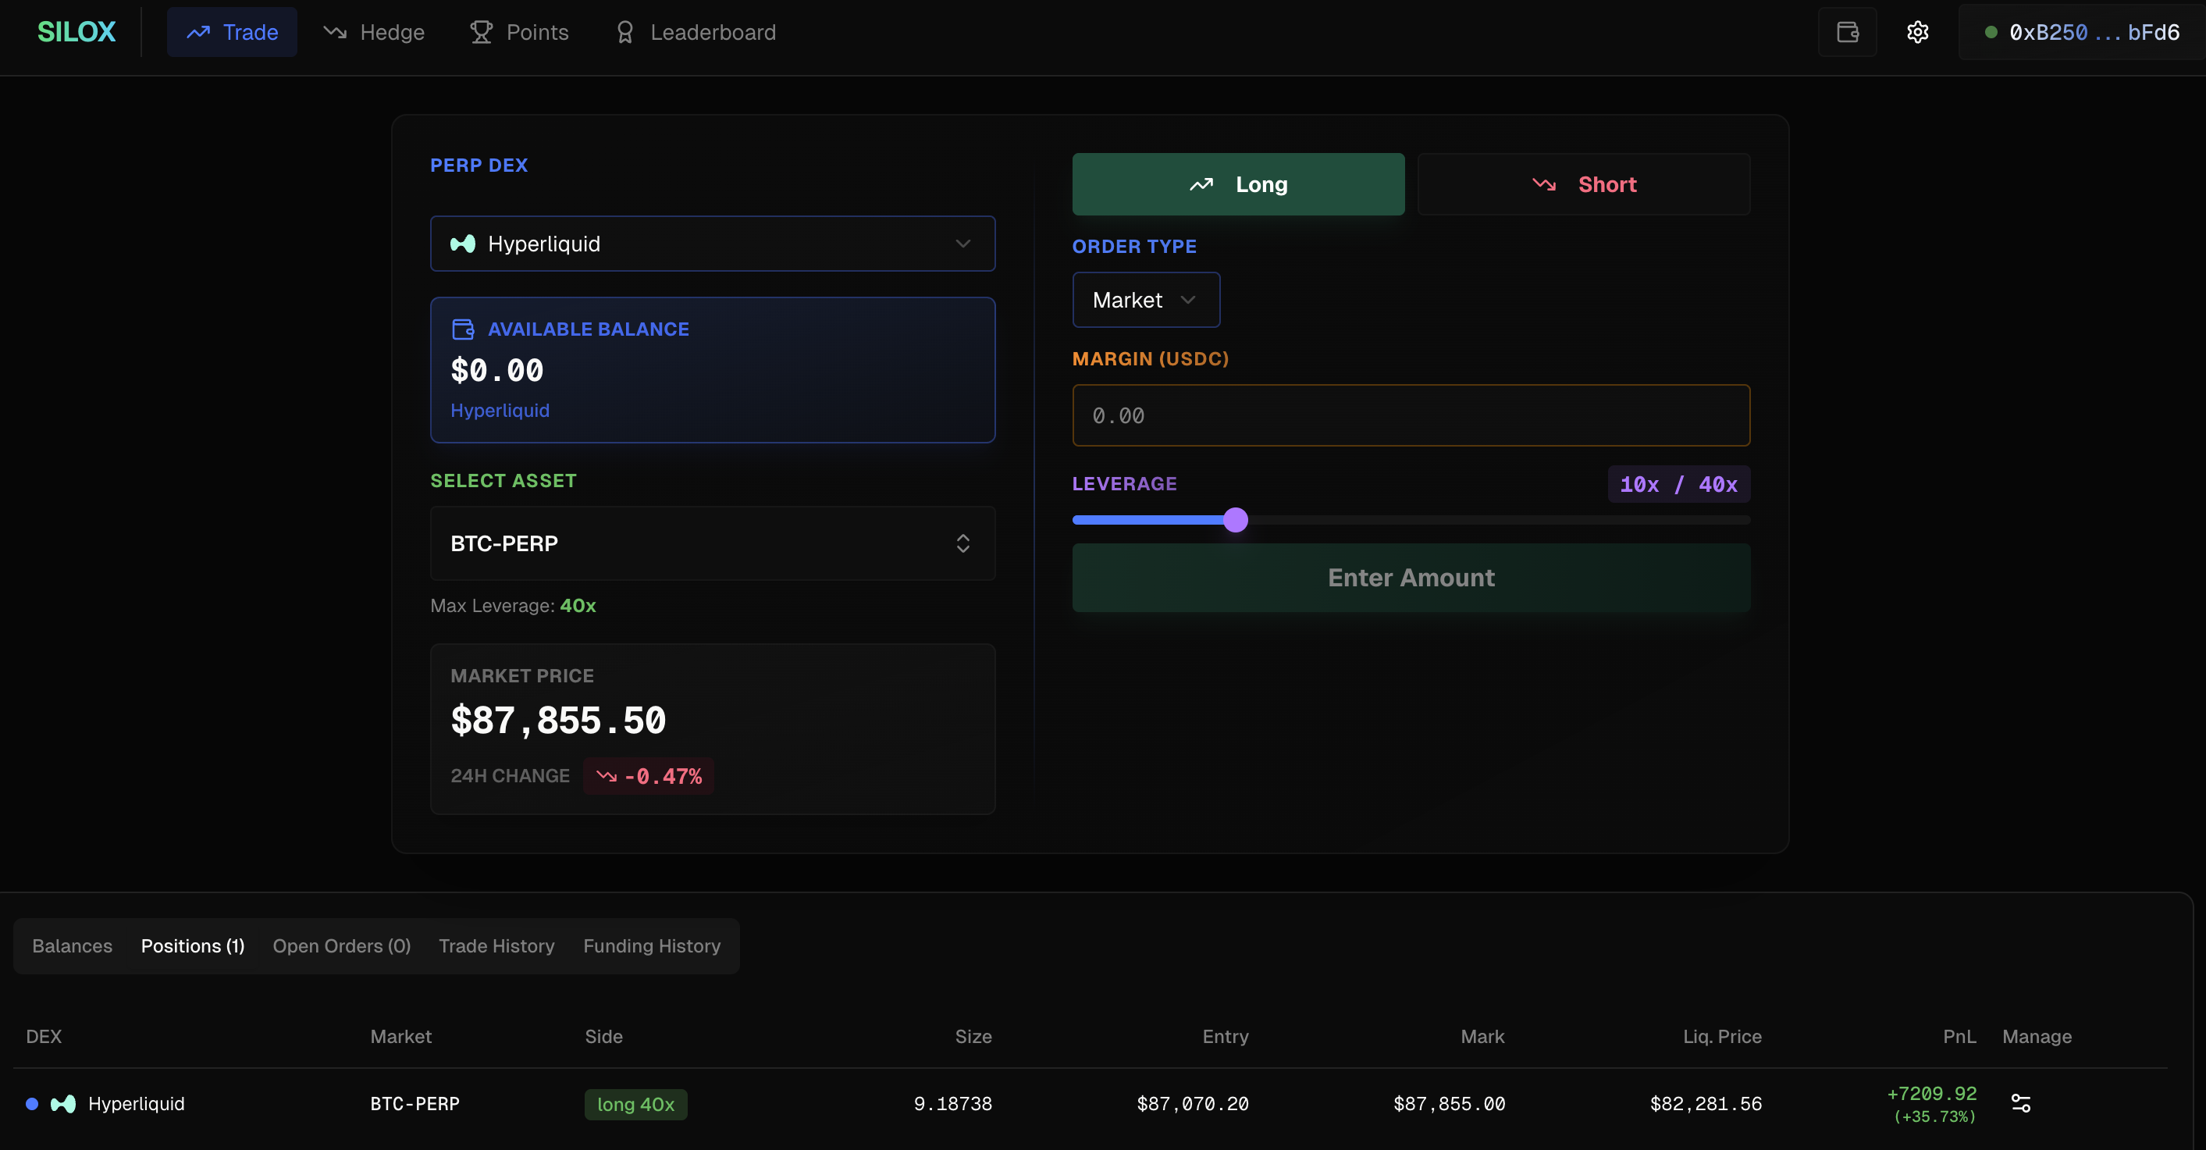Click the Enter Amount button
Viewport: 2206px width, 1150px height.
click(x=1410, y=577)
